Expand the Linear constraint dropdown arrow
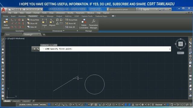 coord(44,27)
